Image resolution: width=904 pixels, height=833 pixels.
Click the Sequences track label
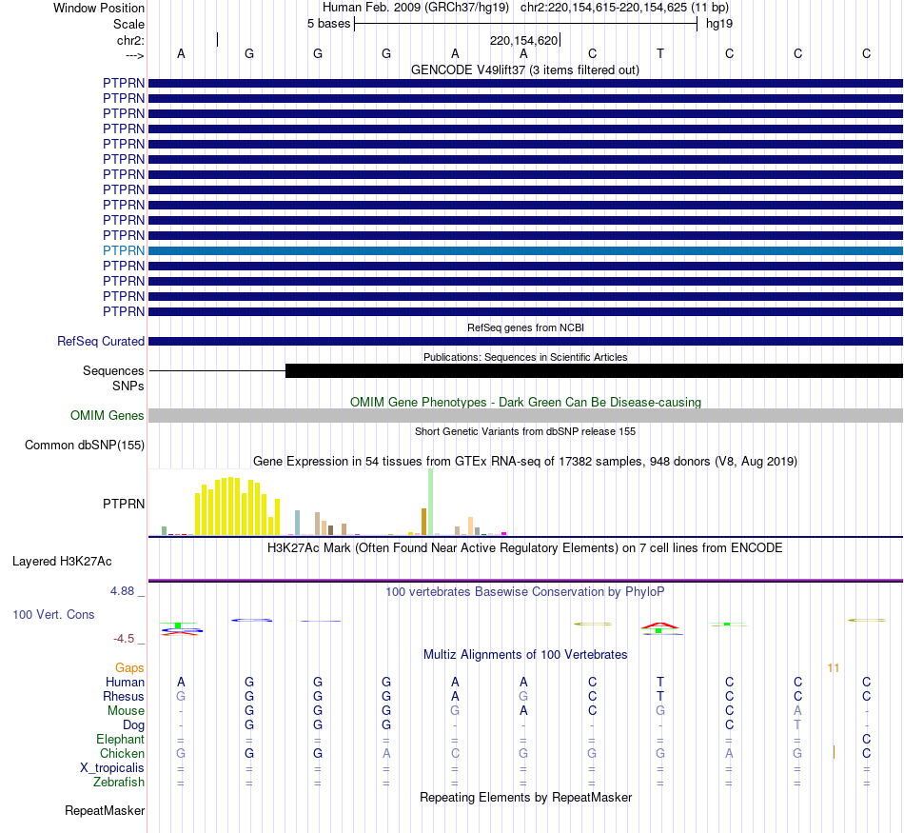coord(113,370)
